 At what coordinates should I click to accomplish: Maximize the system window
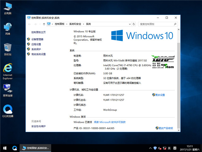(167, 18)
